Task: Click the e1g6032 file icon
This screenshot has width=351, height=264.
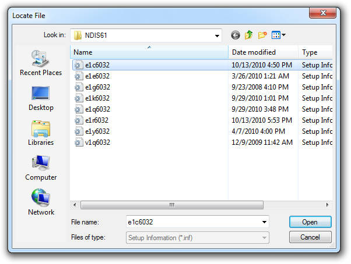Action: tap(78, 87)
